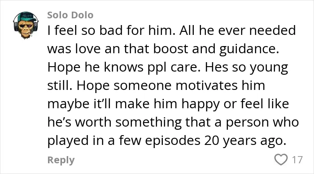This screenshot has height=174, width=314.
Task: View the 17 likes count
Action: (297, 160)
